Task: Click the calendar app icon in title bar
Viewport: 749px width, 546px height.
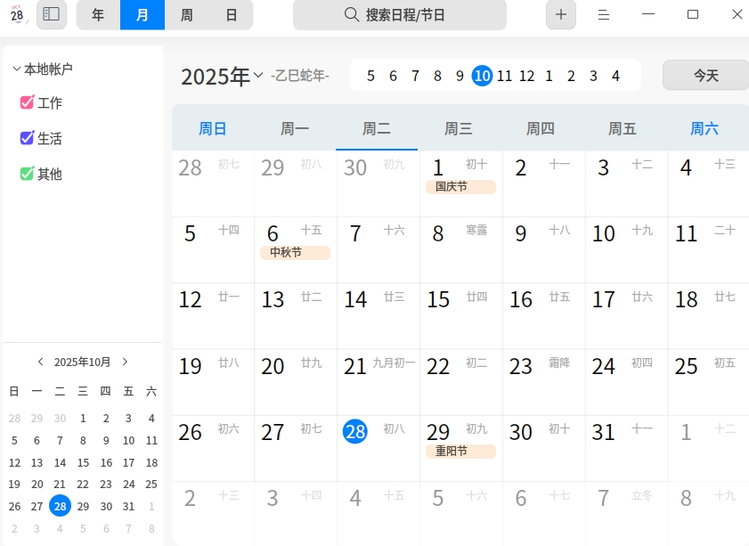Action: [x=17, y=14]
